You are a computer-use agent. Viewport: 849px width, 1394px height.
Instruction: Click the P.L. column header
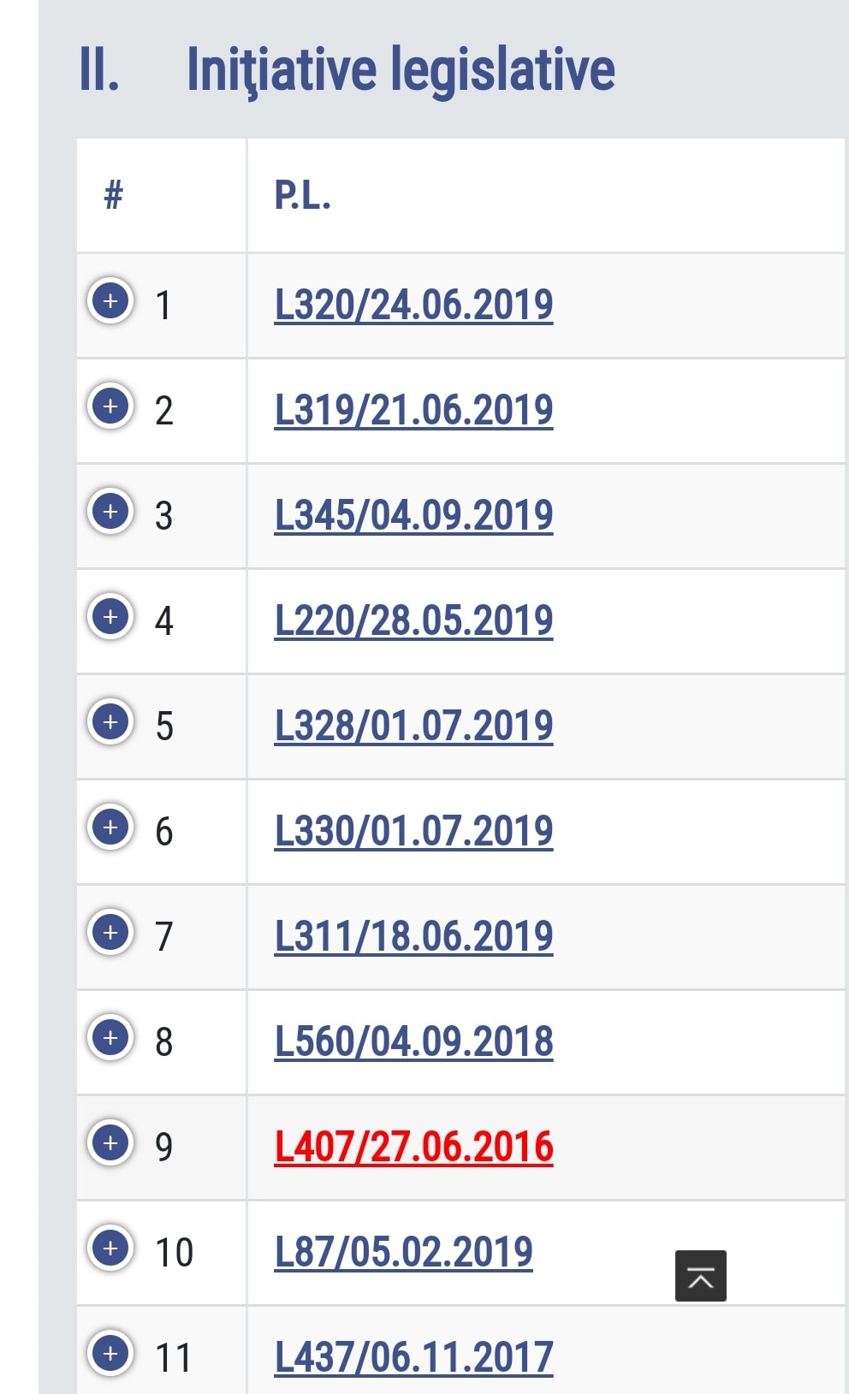[302, 196]
